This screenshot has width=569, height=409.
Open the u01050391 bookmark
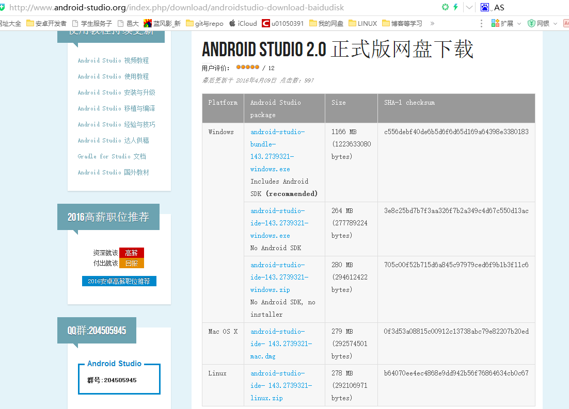coord(283,24)
